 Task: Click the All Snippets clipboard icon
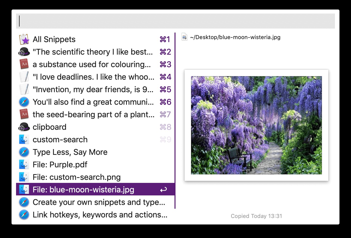coord(24,39)
